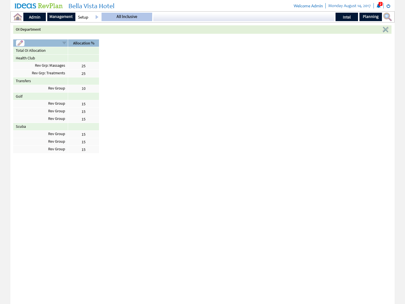Switch to the All Inclusive tab
Viewport: 405px width, 304px height.
tap(127, 17)
